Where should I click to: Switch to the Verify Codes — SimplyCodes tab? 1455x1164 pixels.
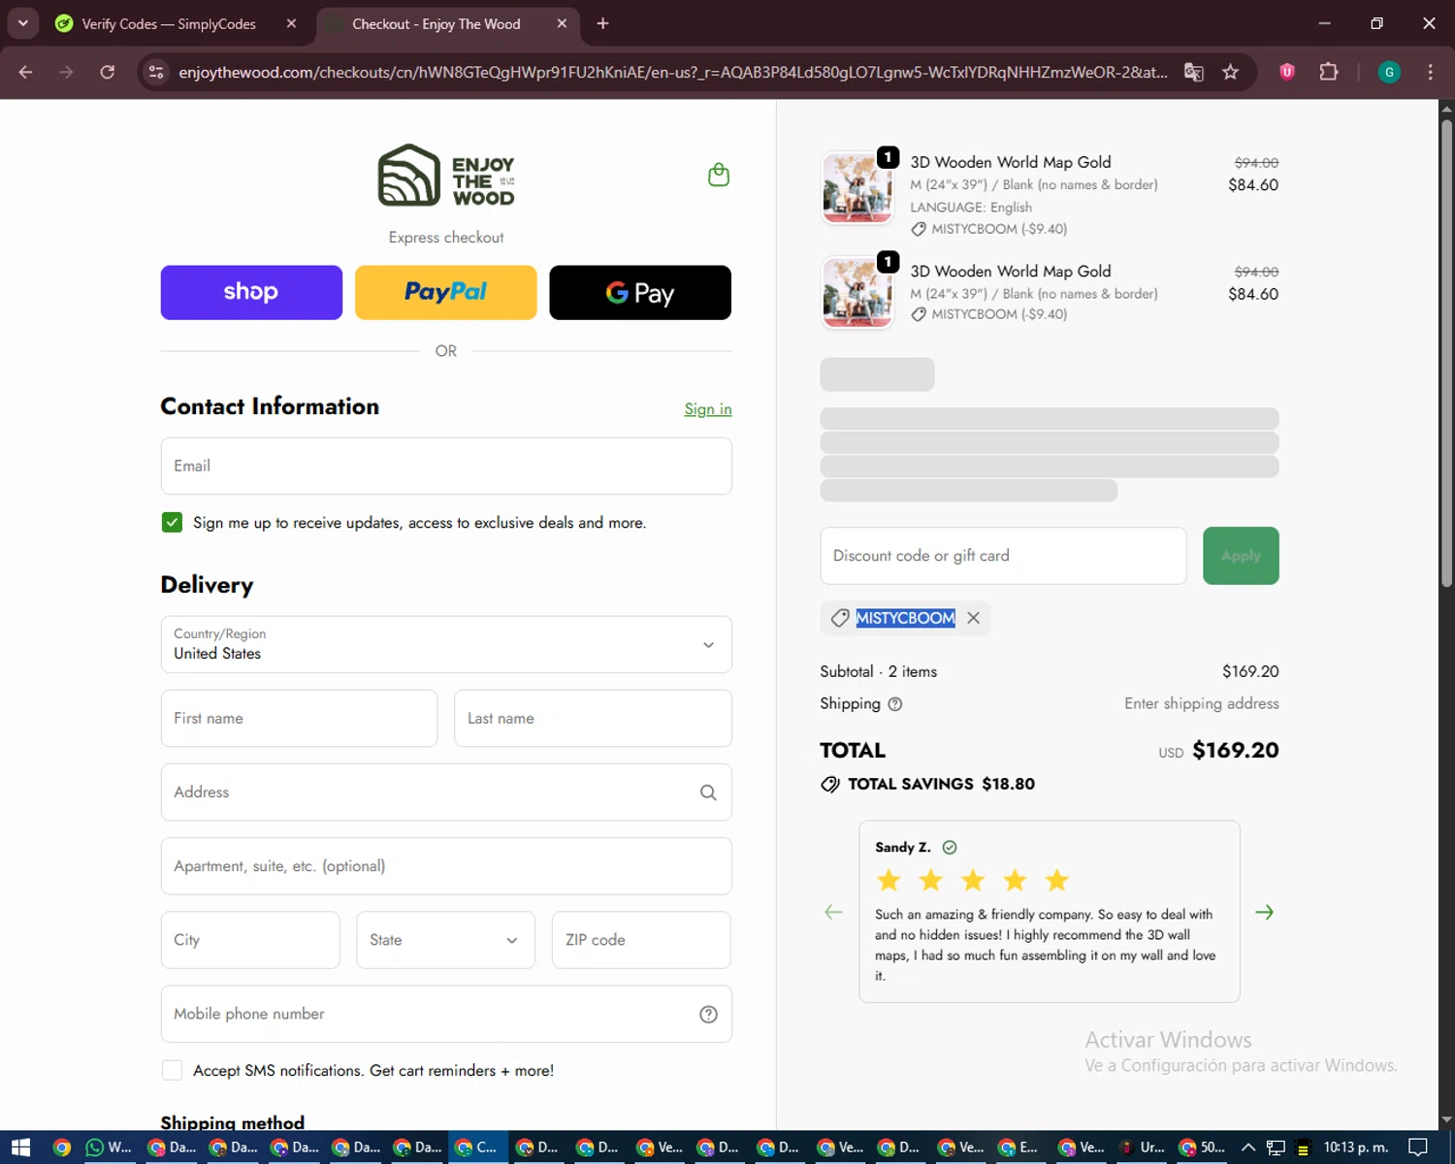[x=177, y=23]
